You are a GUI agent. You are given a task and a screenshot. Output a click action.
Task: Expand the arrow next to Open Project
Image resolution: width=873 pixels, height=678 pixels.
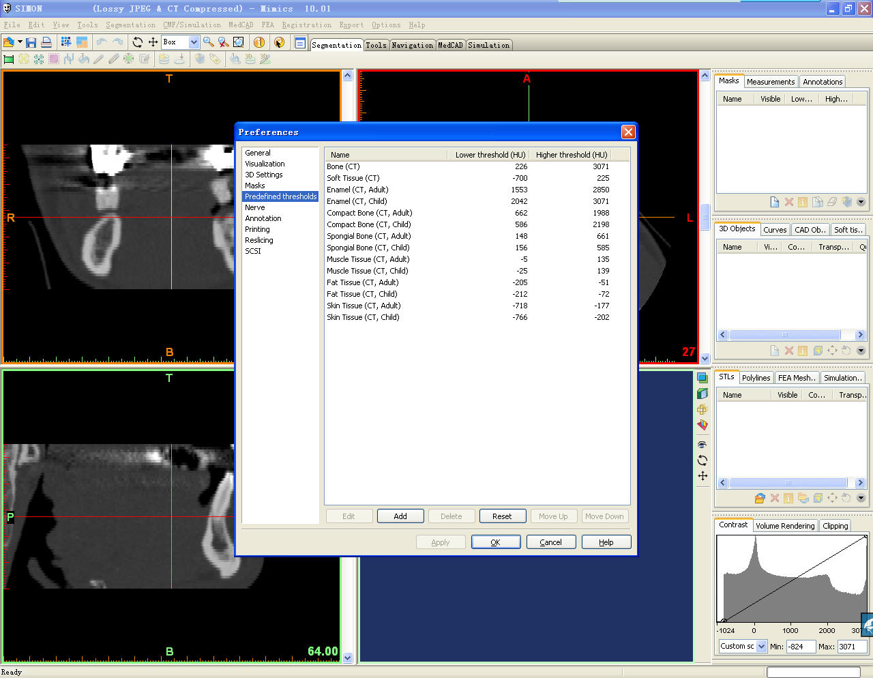[x=20, y=42]
